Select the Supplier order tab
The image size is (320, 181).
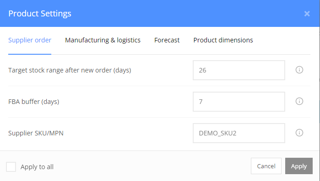point(30,40)
